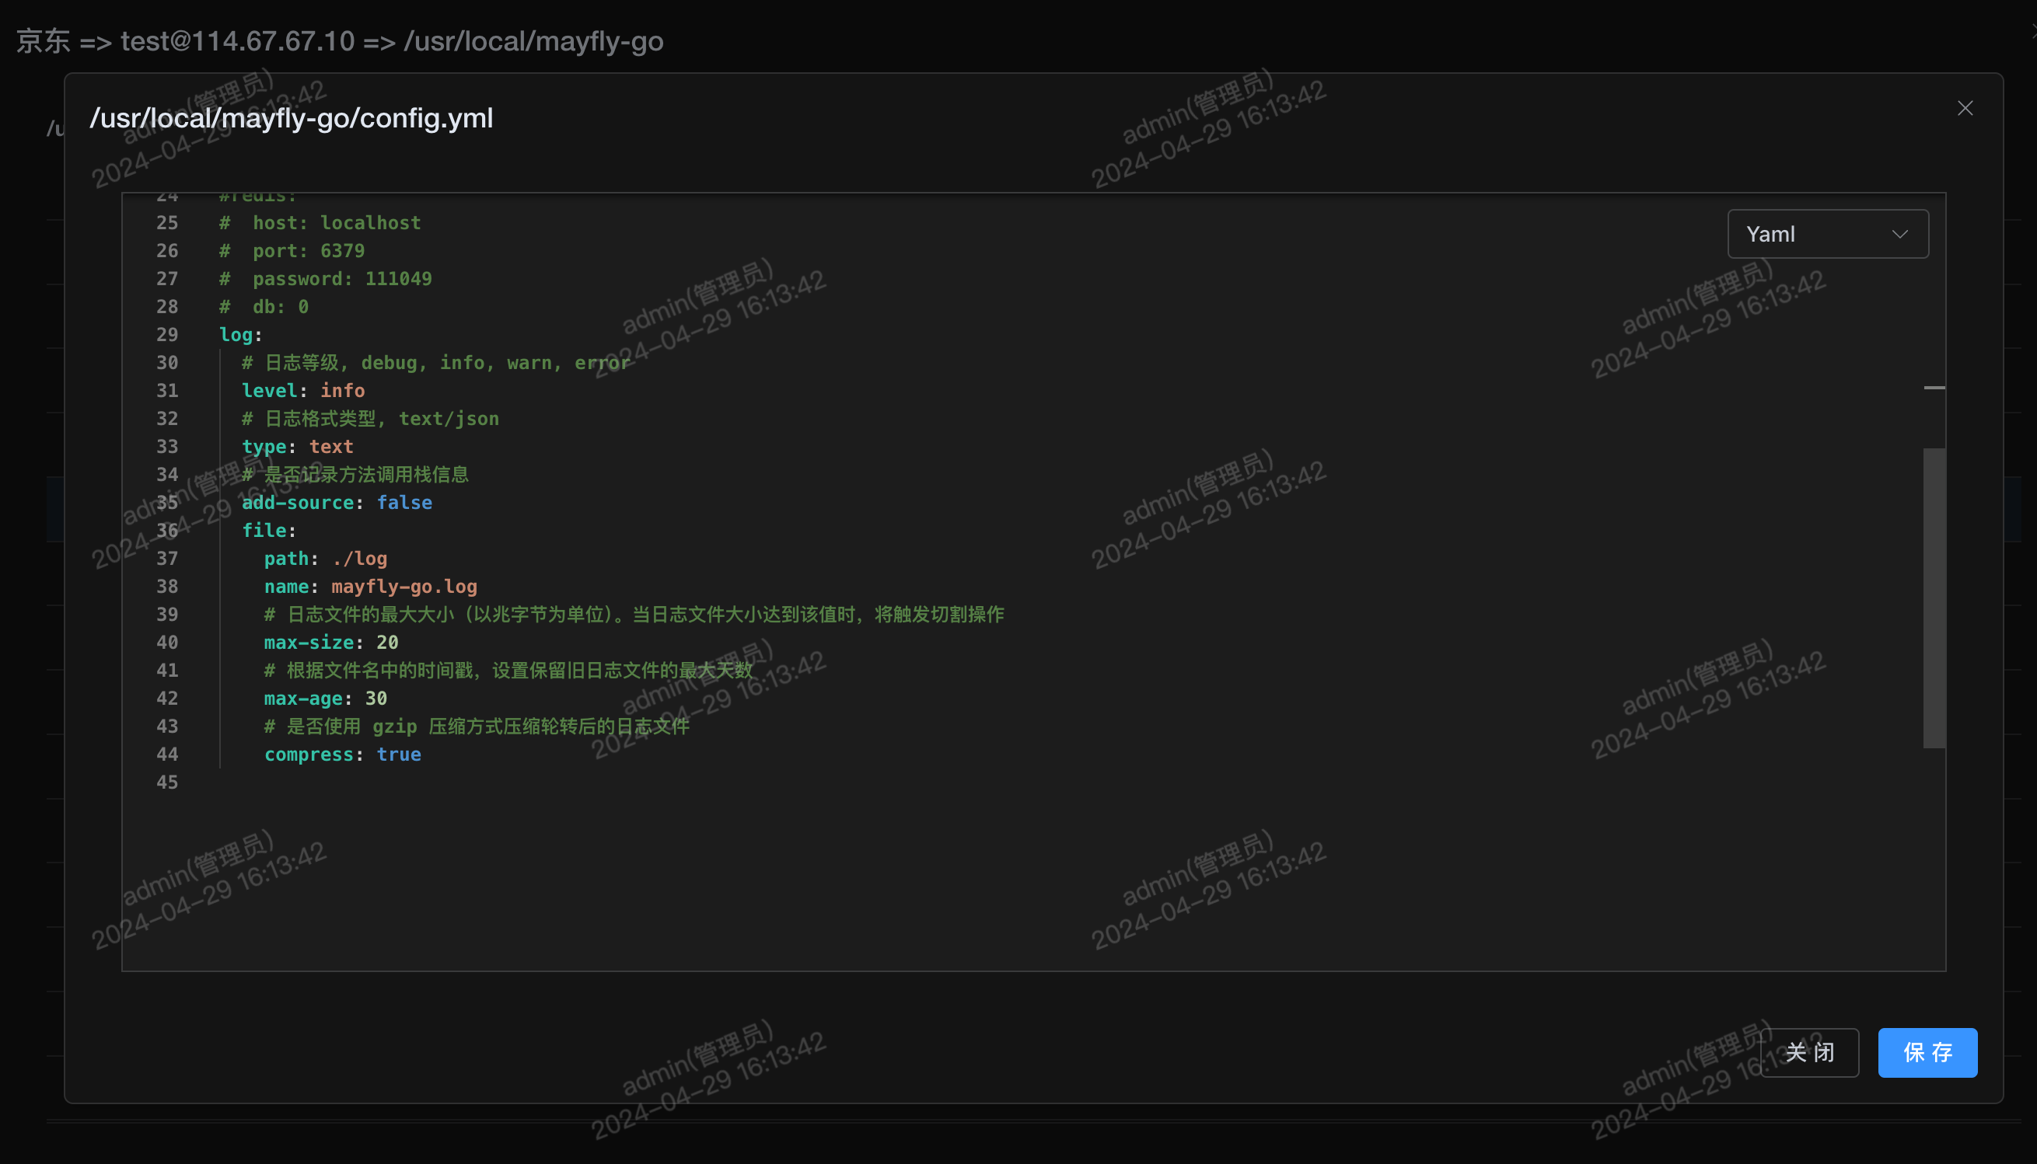Screen dimensions: 2037x1164
Task: Click the comment '# 是否使用 gzip 压缩方式'
Action: 477,726
